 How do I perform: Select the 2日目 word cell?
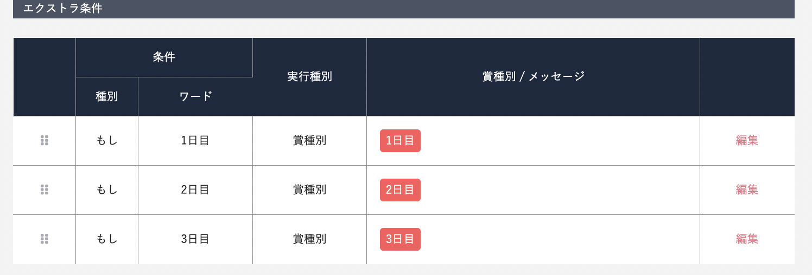(195, 190)
